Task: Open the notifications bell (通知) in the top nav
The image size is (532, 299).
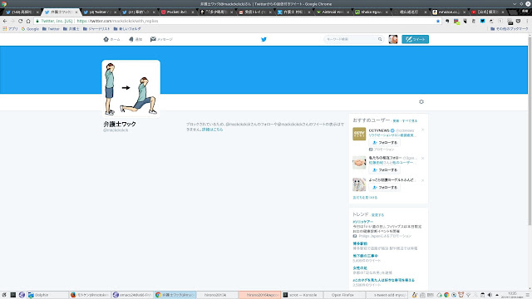Action: (135, 39)
